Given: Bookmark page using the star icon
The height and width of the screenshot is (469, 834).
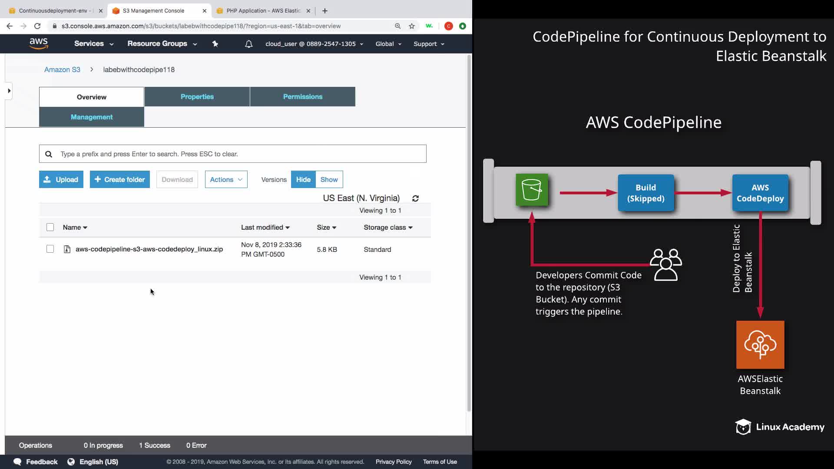Looking at the screenshot, I should pyautogui.click(x=412, y=26).
